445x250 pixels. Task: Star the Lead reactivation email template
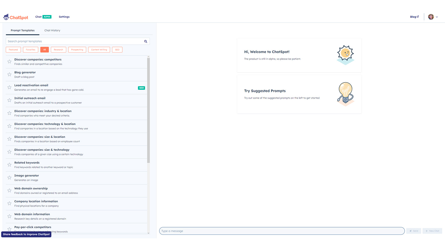9,87
